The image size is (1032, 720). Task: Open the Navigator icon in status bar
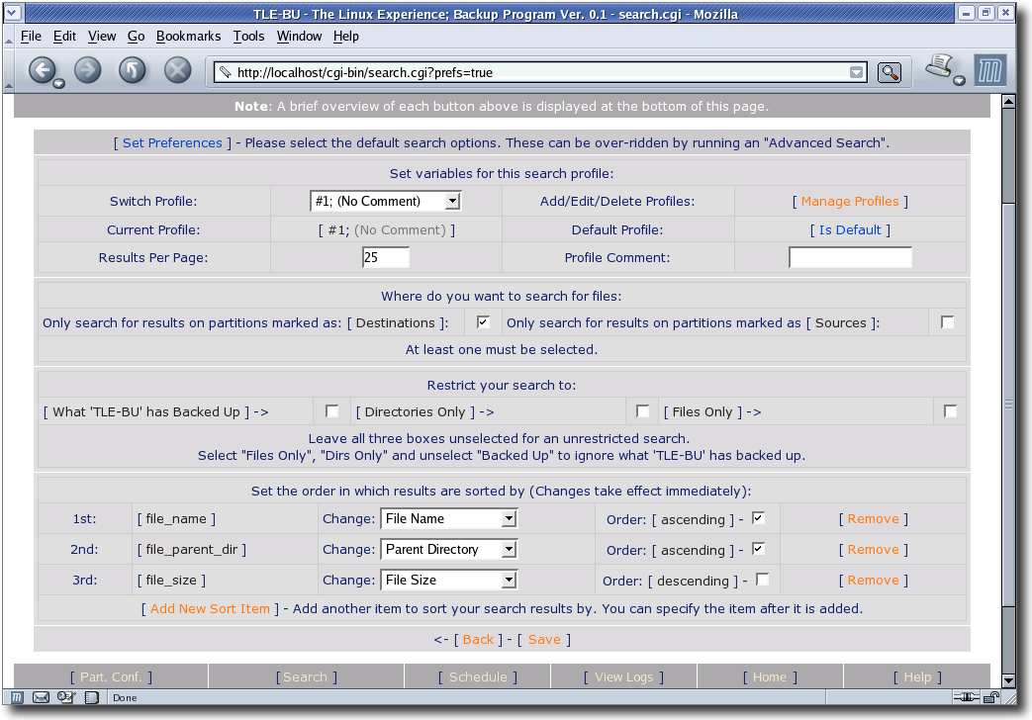[17, 697]
